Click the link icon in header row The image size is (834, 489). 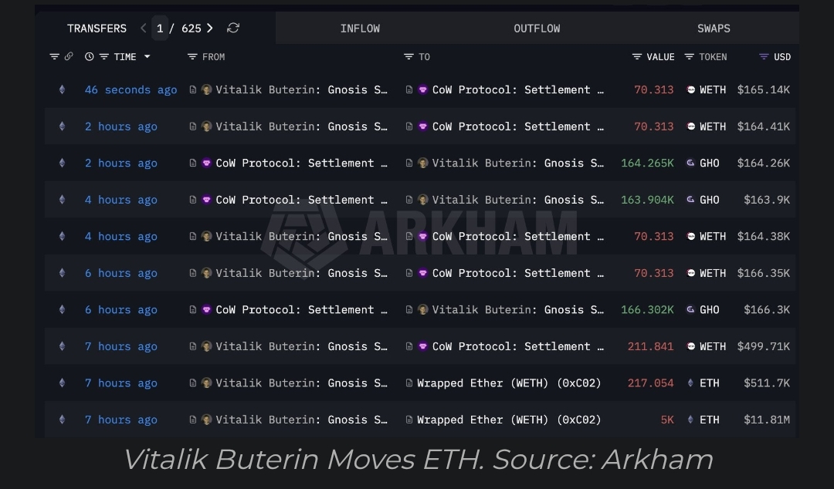click(x=69, y=57)
